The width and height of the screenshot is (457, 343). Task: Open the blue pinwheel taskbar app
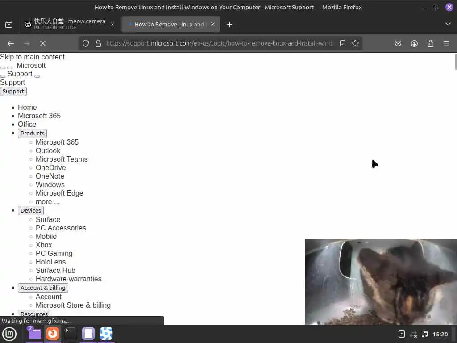click(x=106, y=334)
